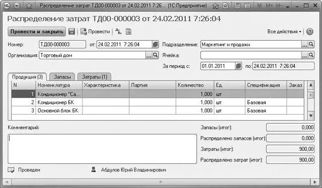Click horizontal scrollbar right arrow
322x188 pixels.
(314, 182)
